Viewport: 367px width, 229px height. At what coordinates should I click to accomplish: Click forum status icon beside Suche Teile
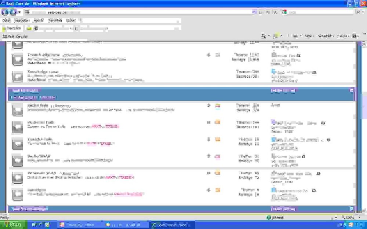click(18, 110)
